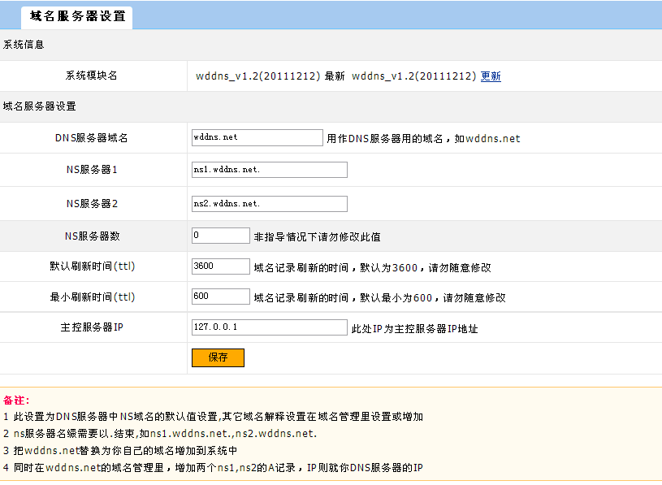Click the 域名服务器设置 section header below system info
Viewport: 662px width, 485px height.
40,106
